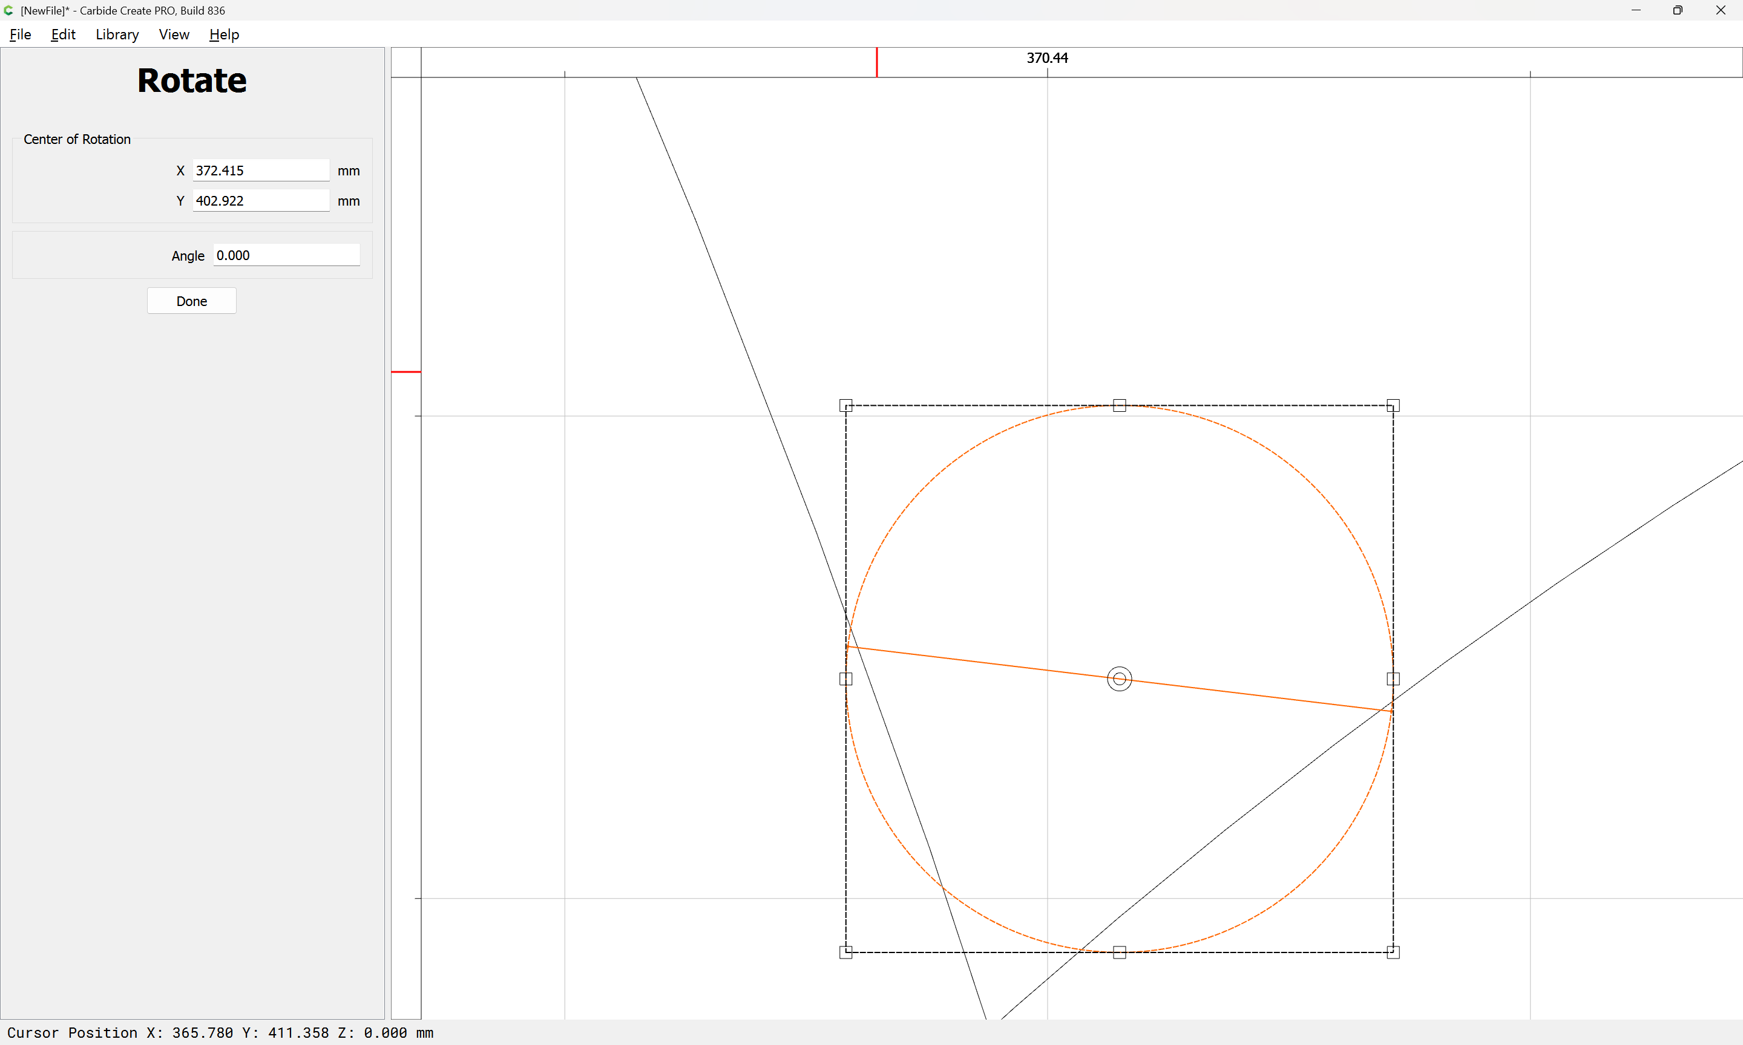Open the Help menu
This screenshot has width=1743, height=1045.
pyautogui.click(x=224, y=34)
